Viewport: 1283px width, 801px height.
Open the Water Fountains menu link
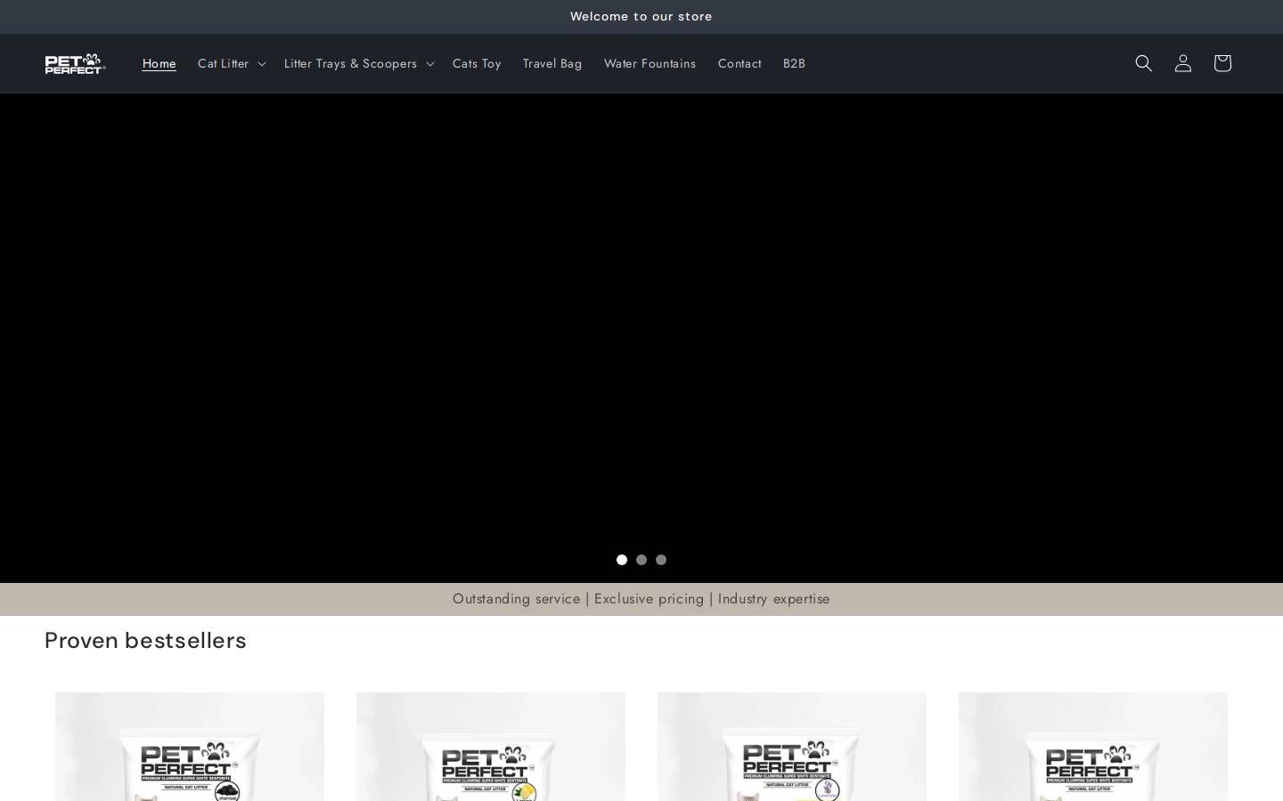[650, 63]
